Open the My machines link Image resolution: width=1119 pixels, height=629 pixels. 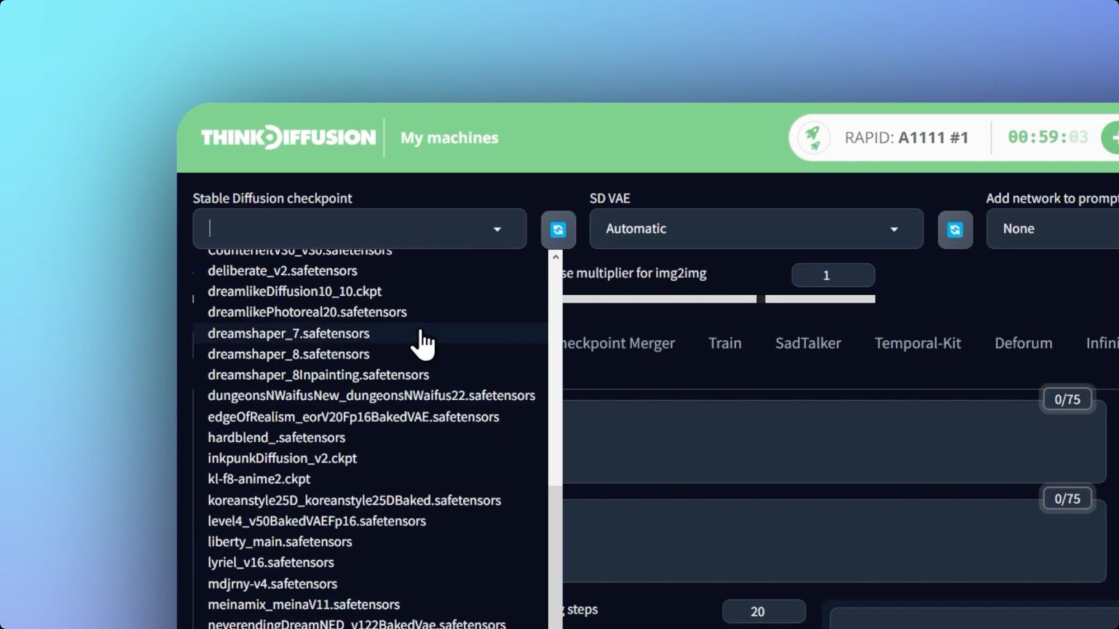449,138
